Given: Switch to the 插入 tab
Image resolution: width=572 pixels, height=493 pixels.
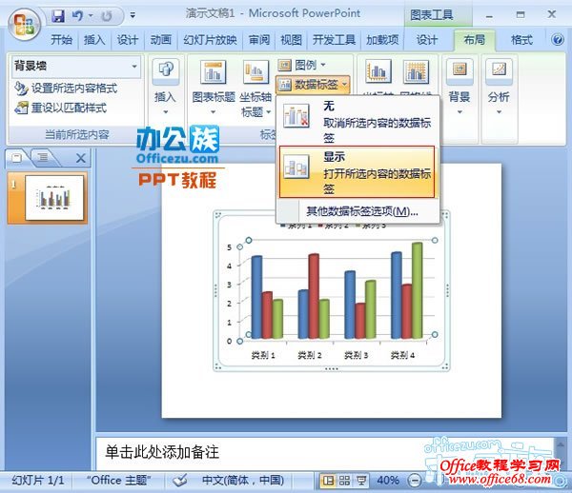Looking at the screenshot, I should 94,39.
